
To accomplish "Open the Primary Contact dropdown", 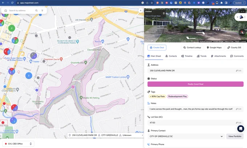I will [x=186, y=136].
